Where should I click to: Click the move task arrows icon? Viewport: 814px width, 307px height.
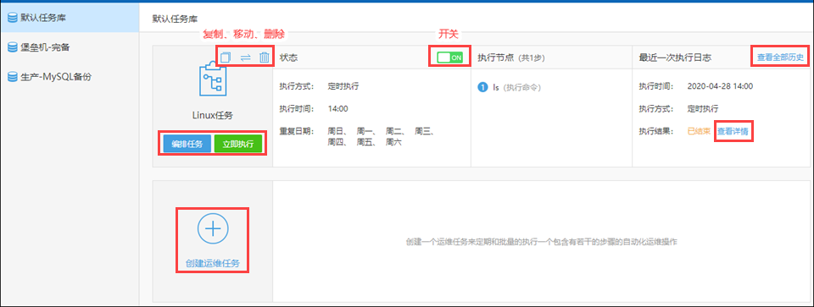click(x=246, y=58)
